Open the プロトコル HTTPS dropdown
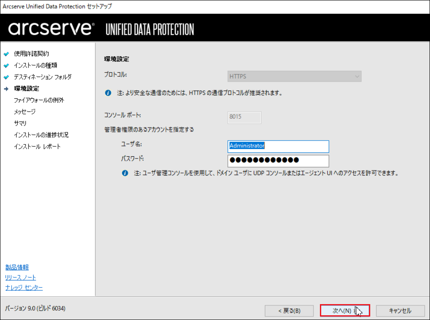430x320 pixels. tap(294, 76)
